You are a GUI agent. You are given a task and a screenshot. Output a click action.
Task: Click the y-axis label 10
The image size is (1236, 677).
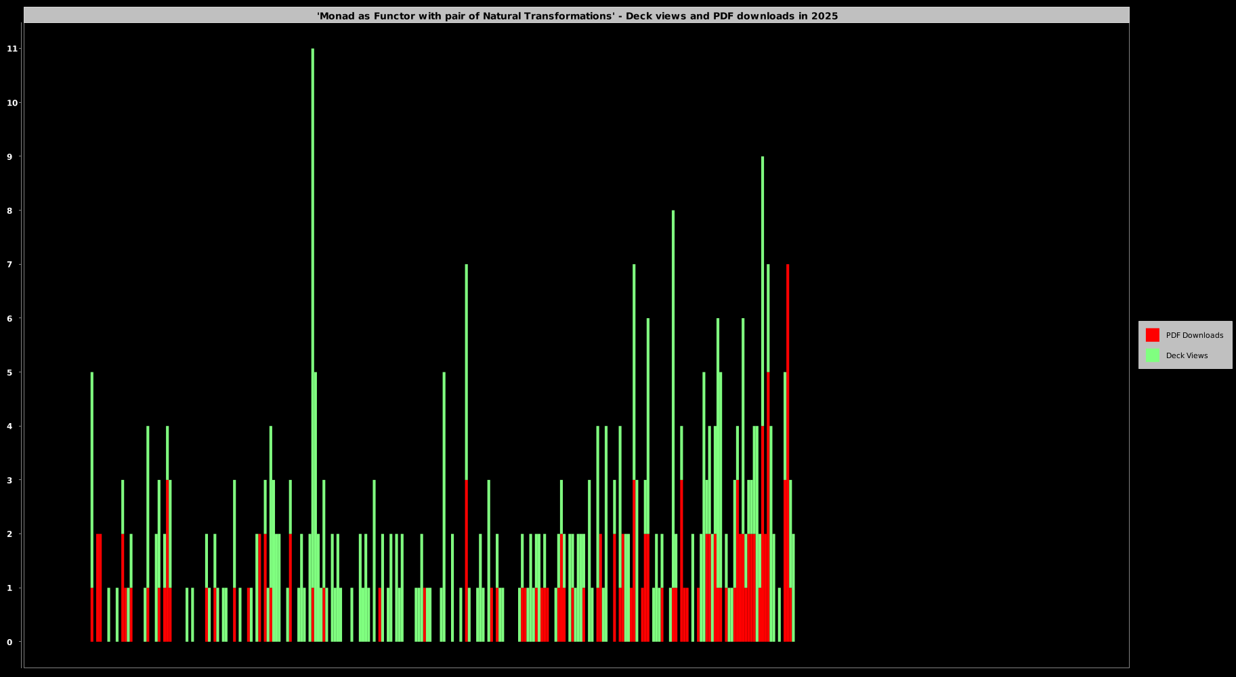click(12, 103)
